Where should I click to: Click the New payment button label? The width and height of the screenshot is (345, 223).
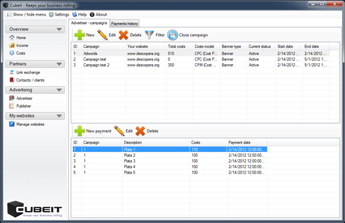(98, 131)
